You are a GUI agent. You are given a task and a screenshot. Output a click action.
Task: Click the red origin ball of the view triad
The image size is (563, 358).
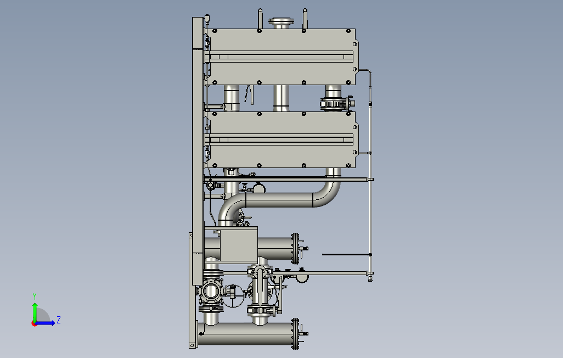[34, 324]
